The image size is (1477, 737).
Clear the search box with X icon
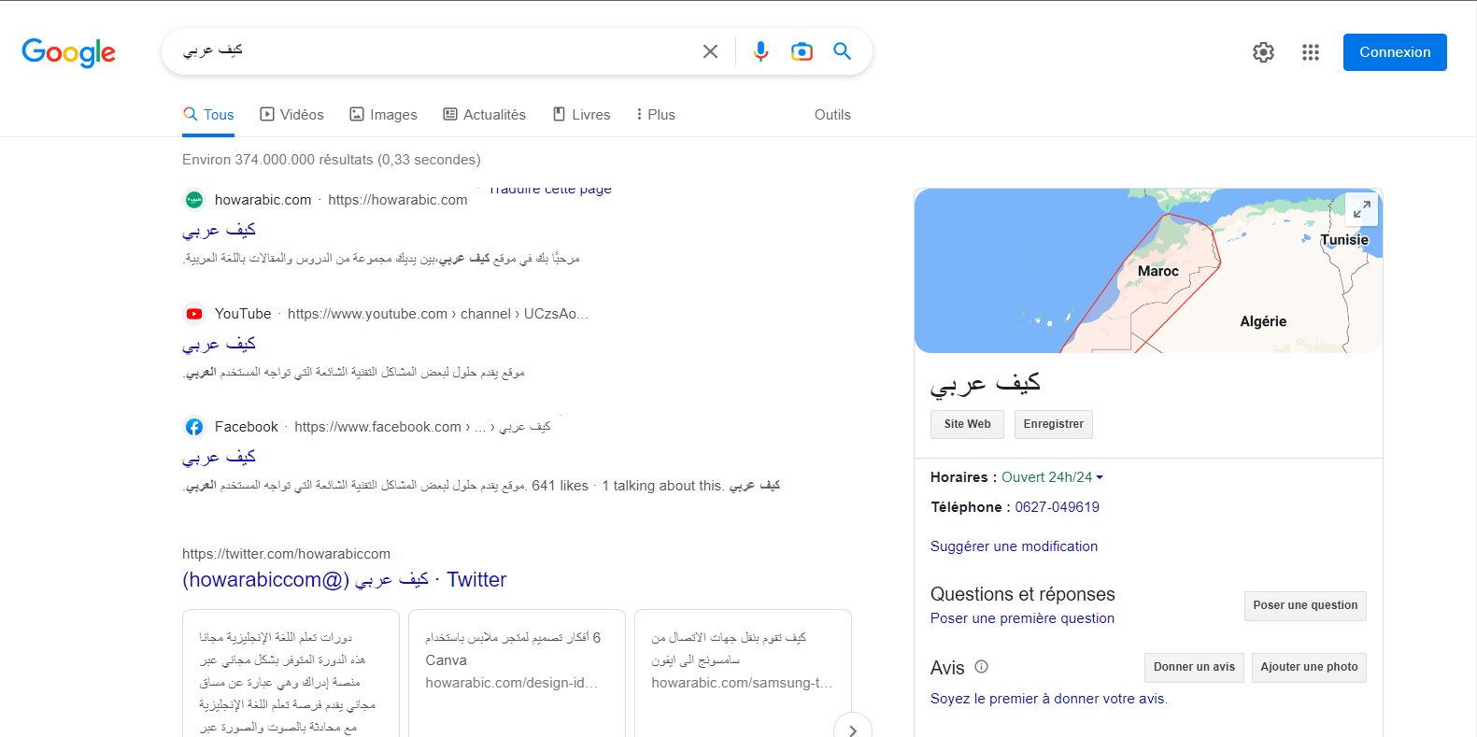pyautogui.click(x=710, y=51)
